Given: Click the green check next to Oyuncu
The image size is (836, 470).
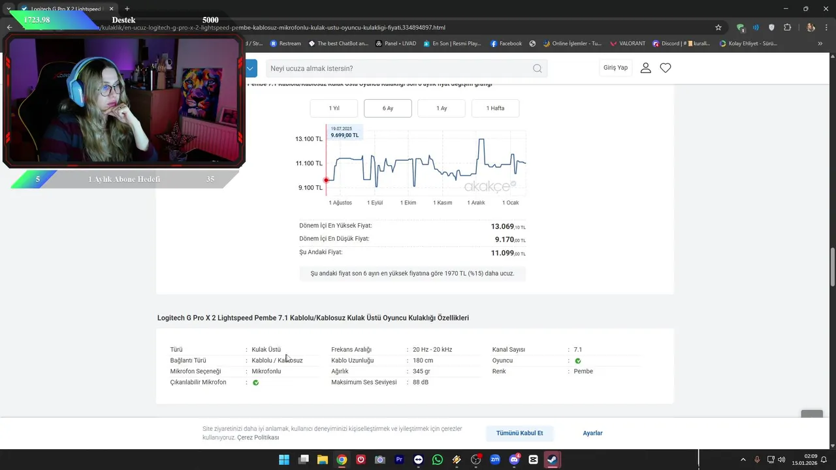Looking at the screenshot, I should [577, 361].
